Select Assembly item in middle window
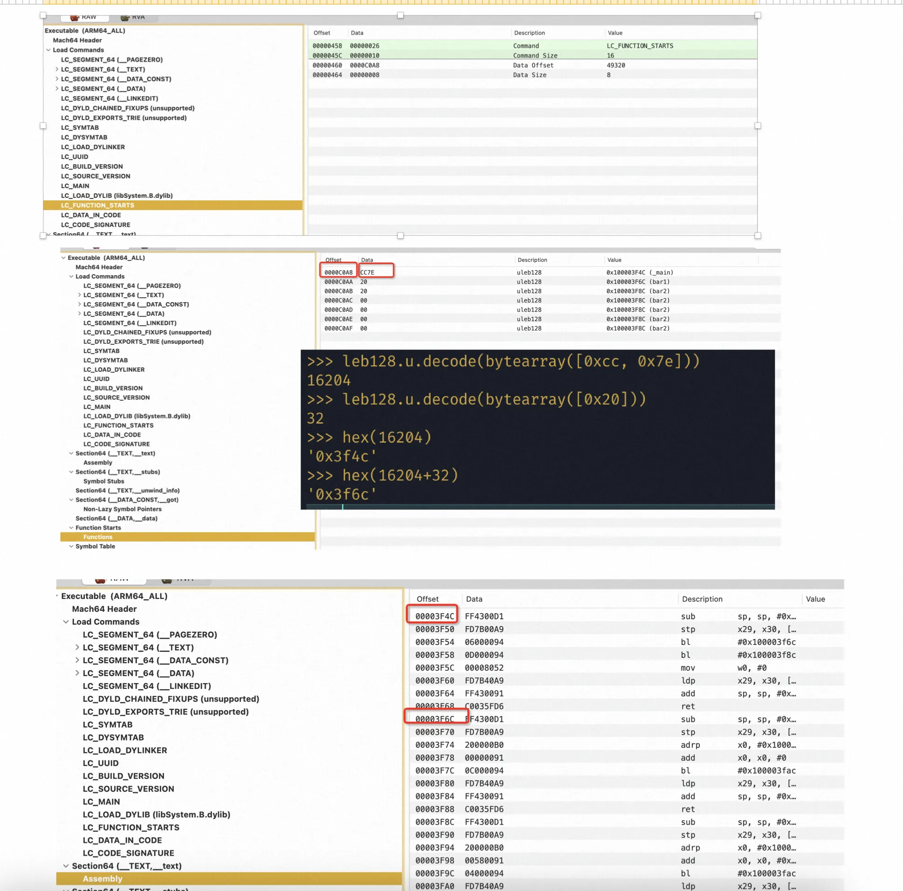903x891 pixels. coord(98,463)
